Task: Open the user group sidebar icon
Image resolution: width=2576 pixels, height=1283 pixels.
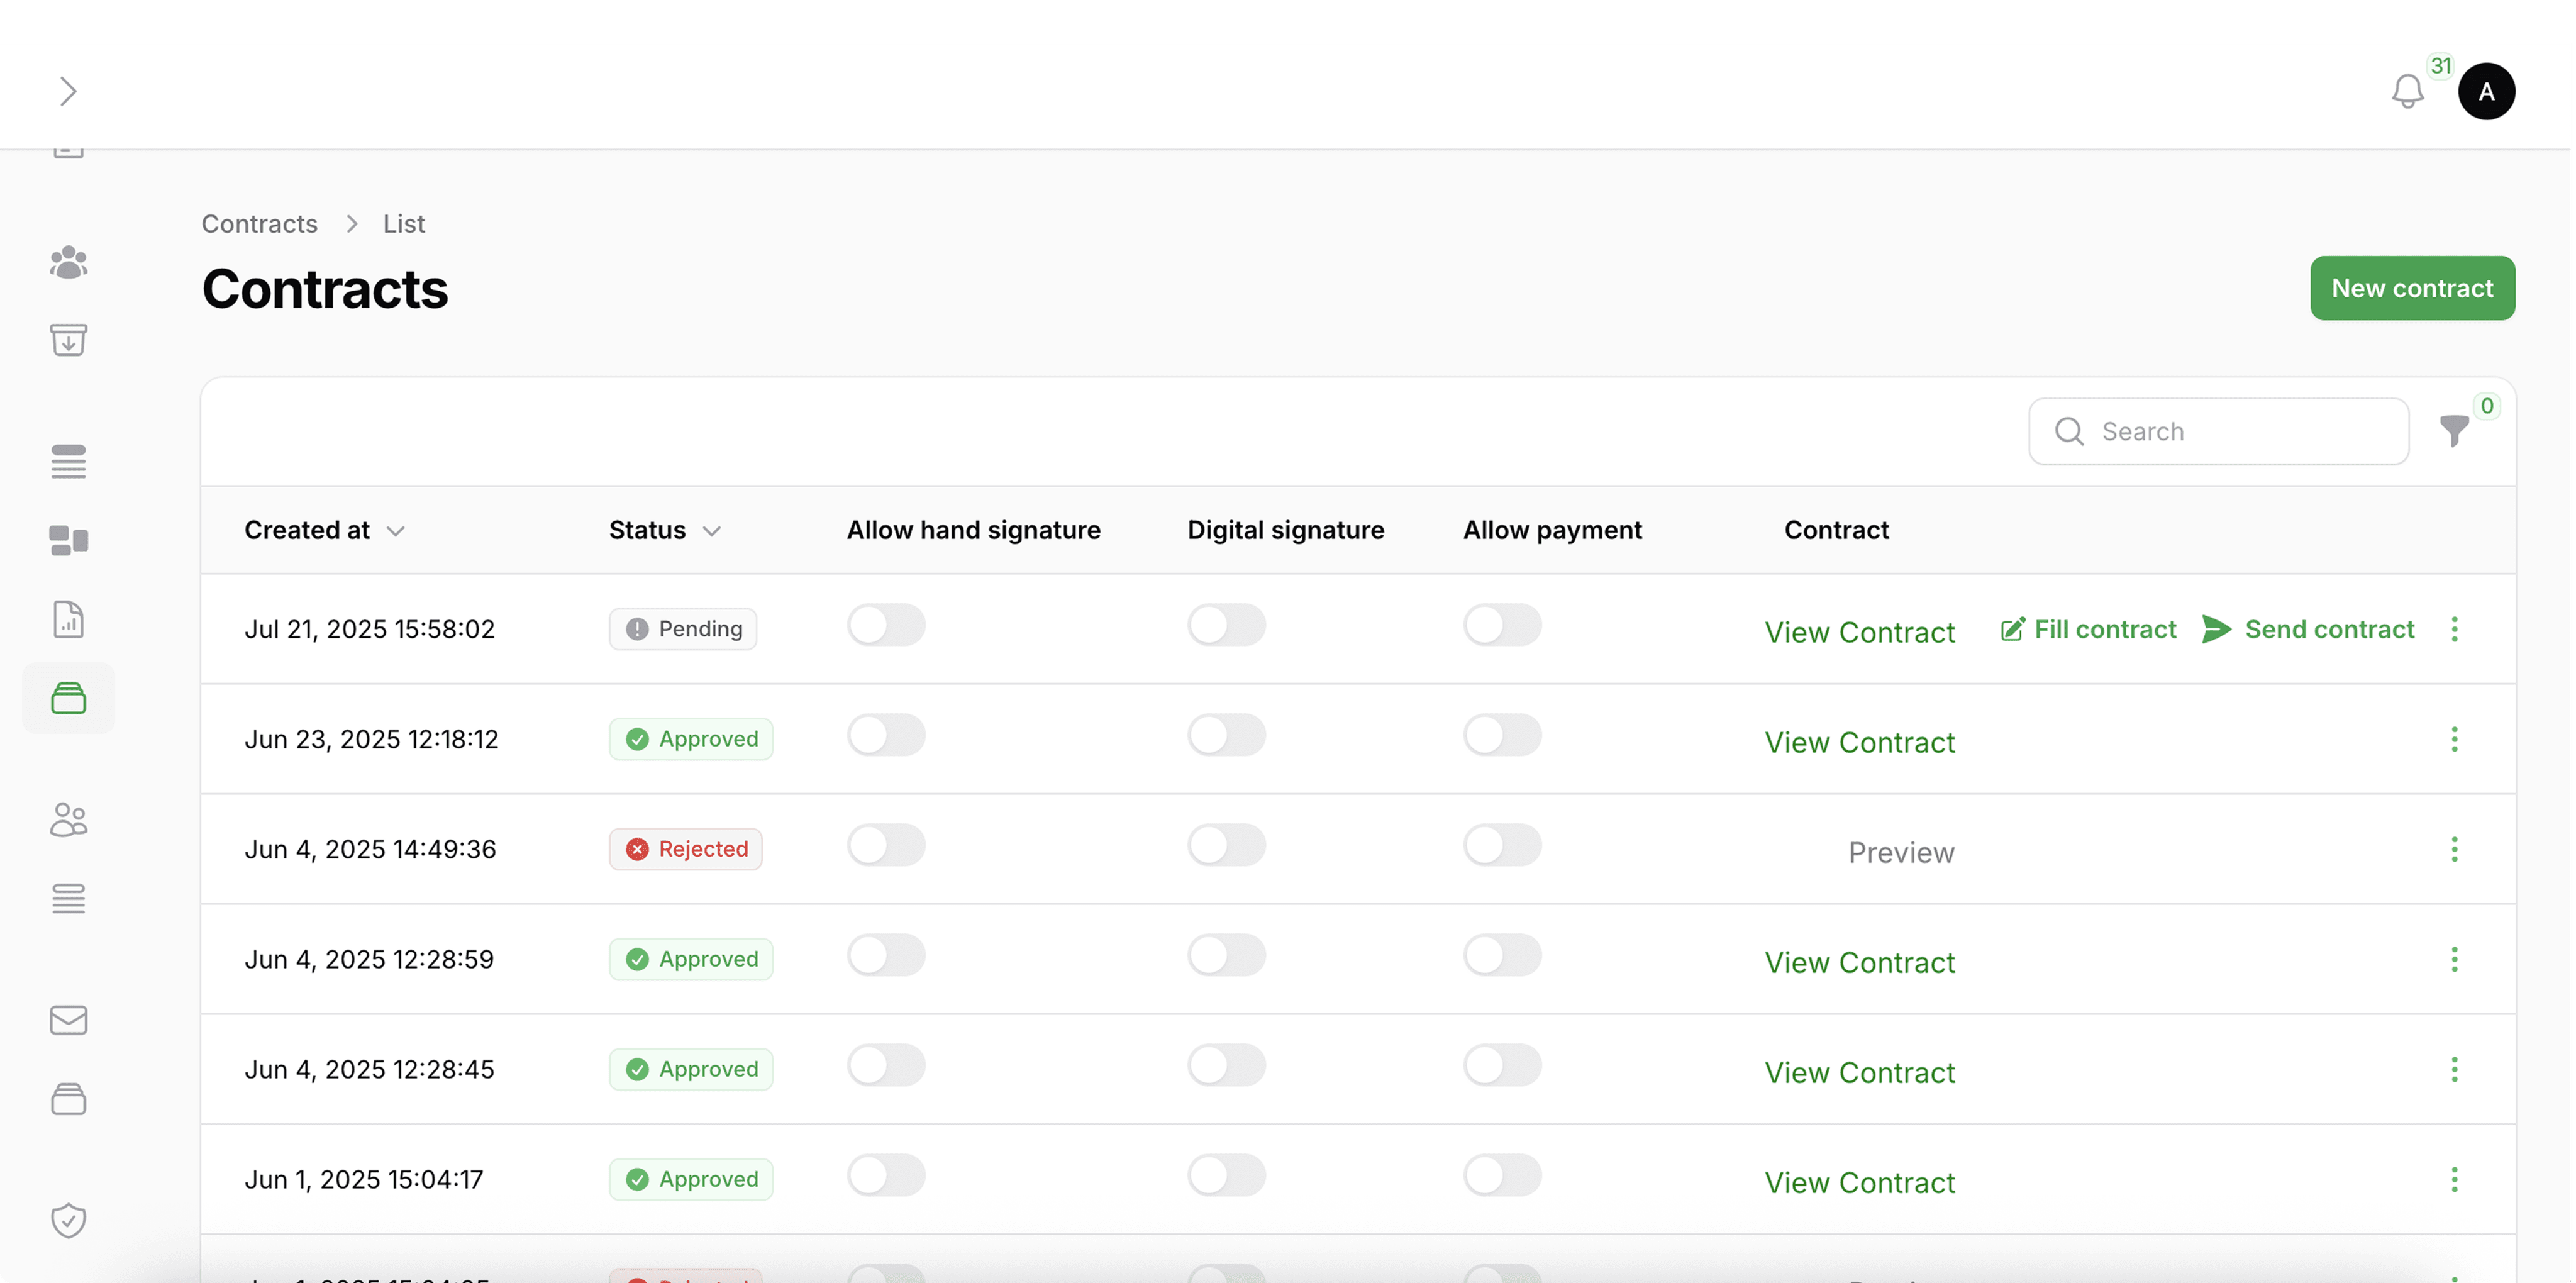Action: point(68,262)
